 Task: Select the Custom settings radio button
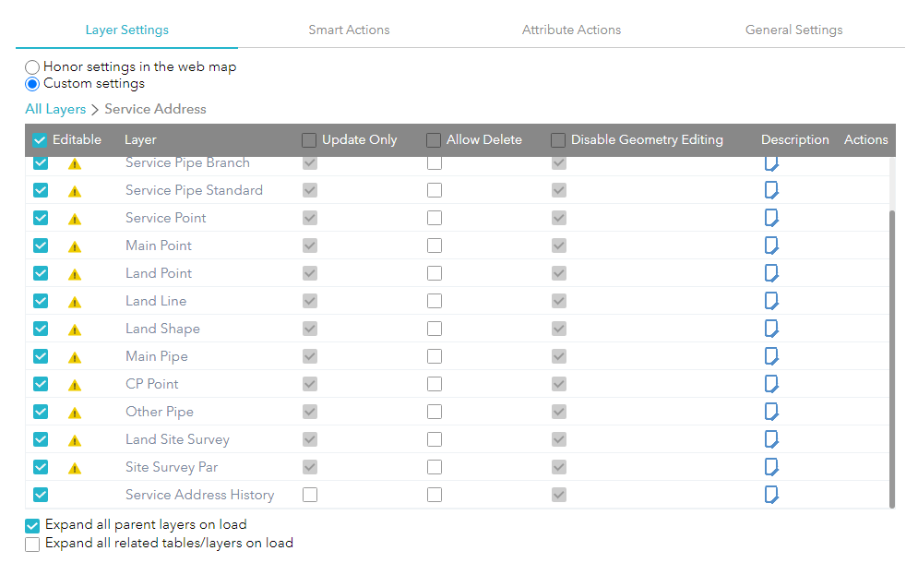click(x=31, y=83)
